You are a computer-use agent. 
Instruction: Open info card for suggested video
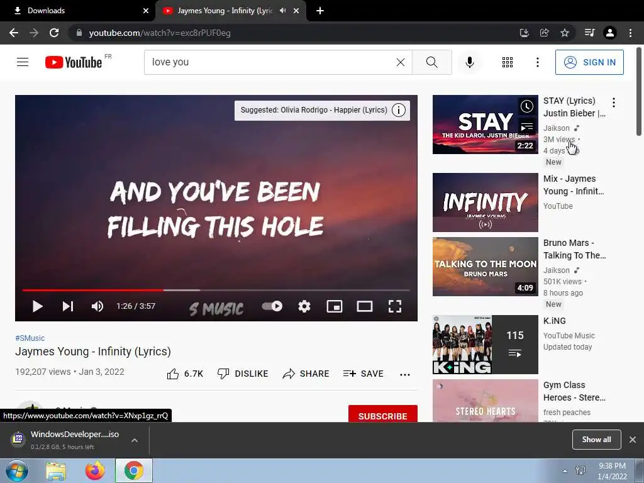[398, 110]
